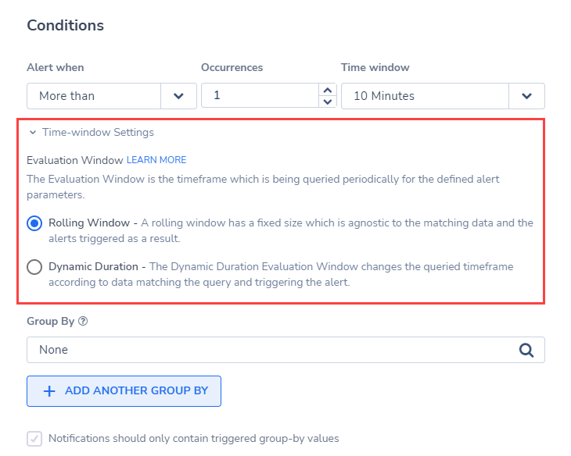The image size is (571, 456).
Task: Collapse the Time-window Settings chevron
Action: point(33,133)
